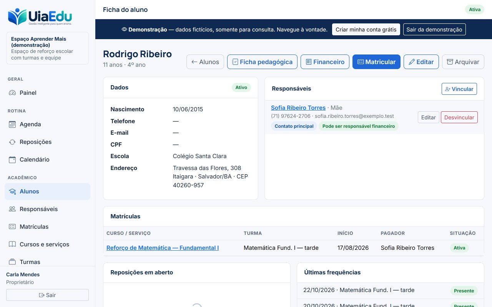Click the Ativa badge in Matrículas row
The width and height of the screenshot is (492, 307).
pyautogui.click(x=459, y=248)
